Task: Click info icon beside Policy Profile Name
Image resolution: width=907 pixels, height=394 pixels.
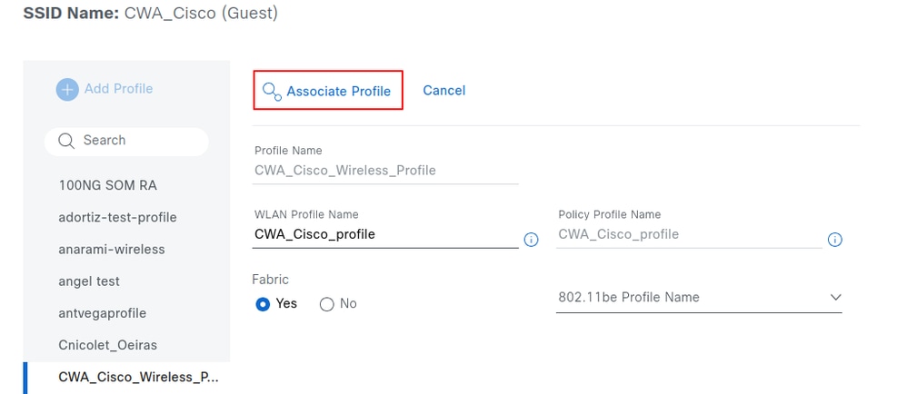Action: point(835,241)
